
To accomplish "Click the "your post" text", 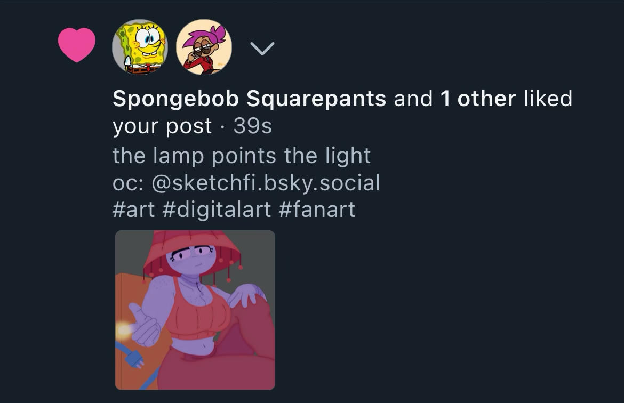I will (162, 126).
